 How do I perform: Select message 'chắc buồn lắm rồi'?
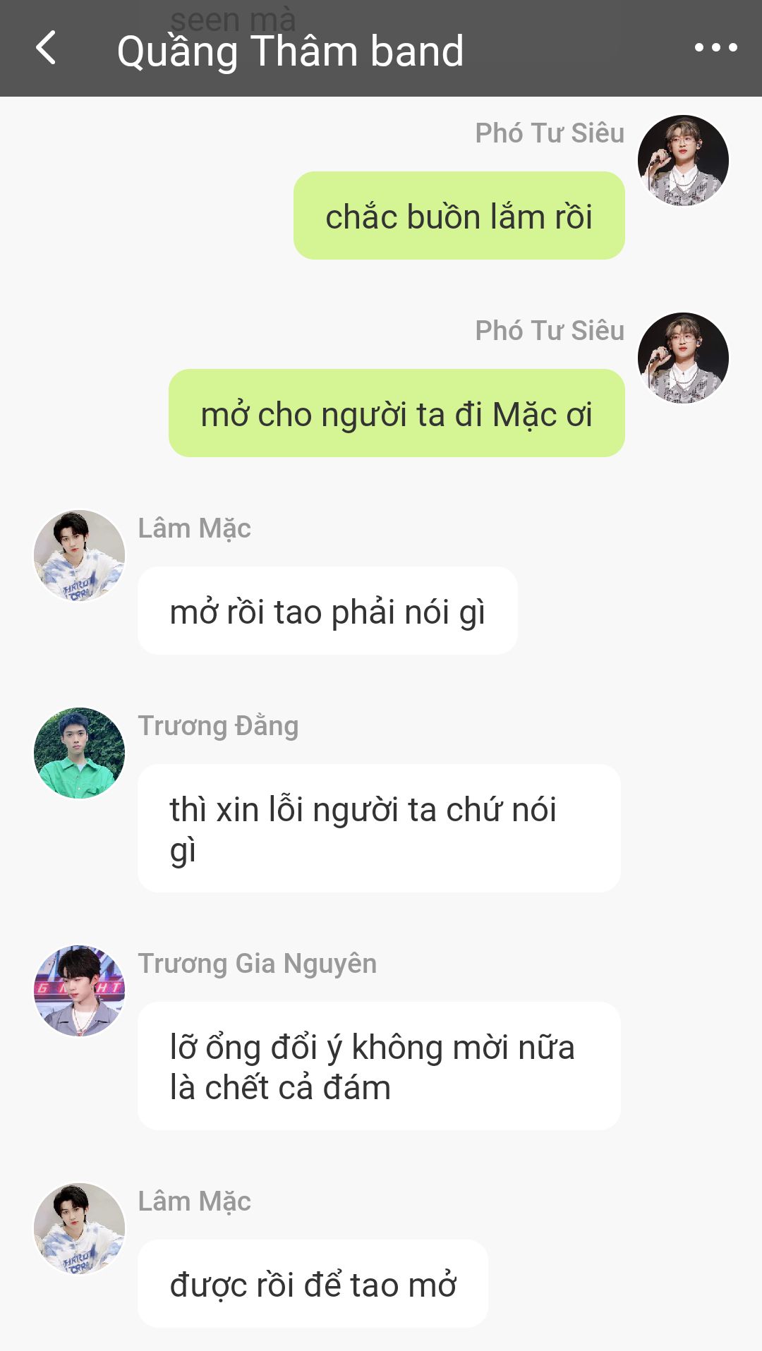point(459,216)
